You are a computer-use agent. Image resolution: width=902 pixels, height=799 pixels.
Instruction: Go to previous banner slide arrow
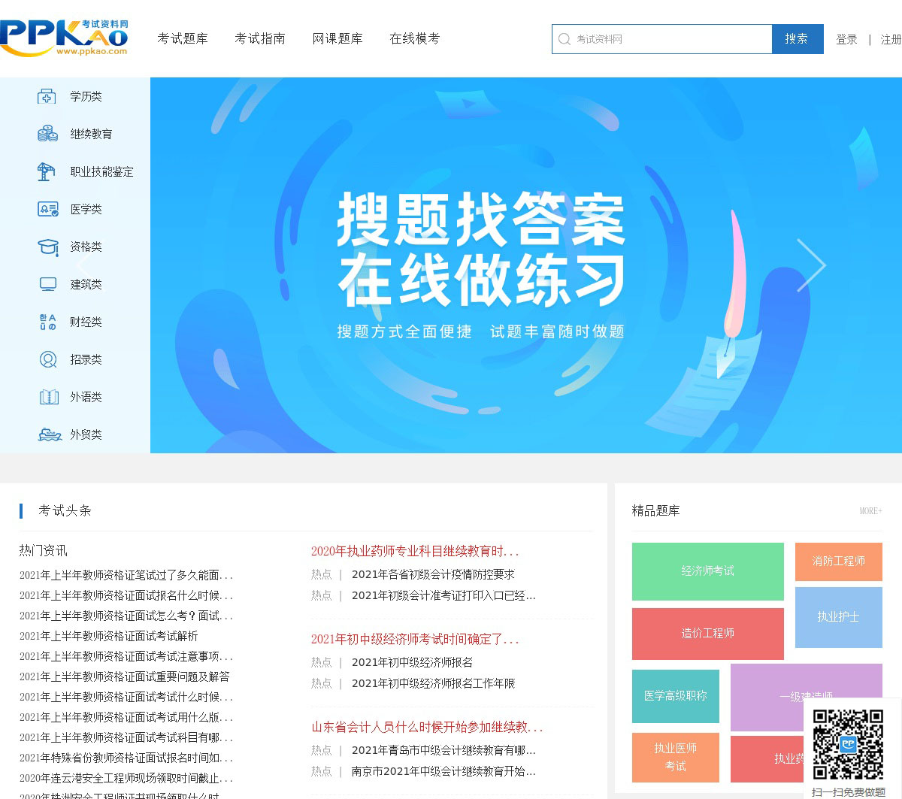84,265
